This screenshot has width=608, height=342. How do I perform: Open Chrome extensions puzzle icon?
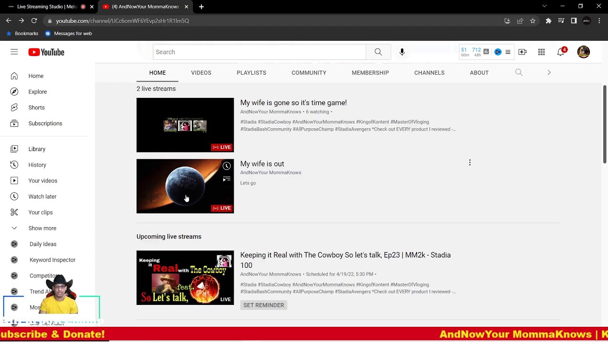coord(549,21)
